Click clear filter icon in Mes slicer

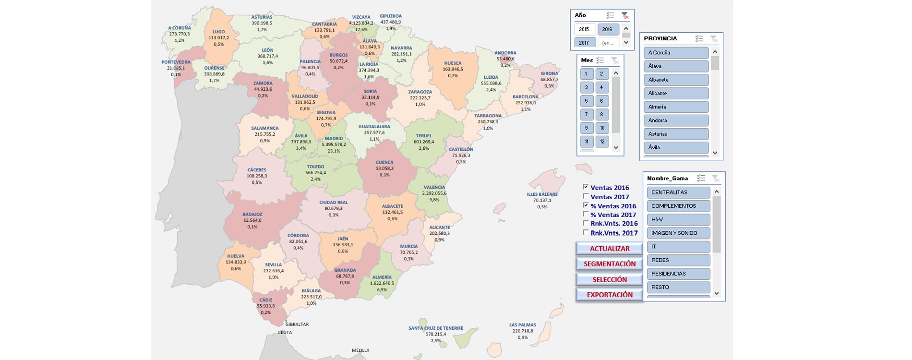pyautogui.click(x=614, y=60)
